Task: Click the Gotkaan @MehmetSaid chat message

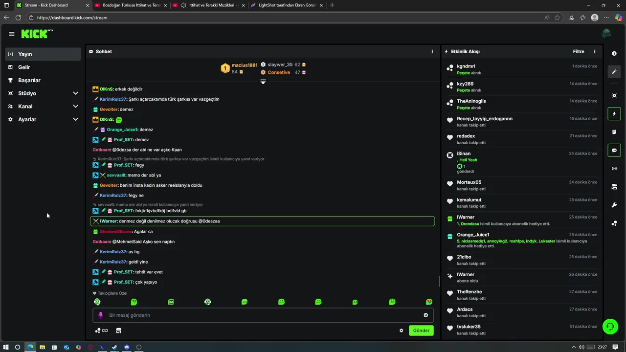Action: click(134, 242)
